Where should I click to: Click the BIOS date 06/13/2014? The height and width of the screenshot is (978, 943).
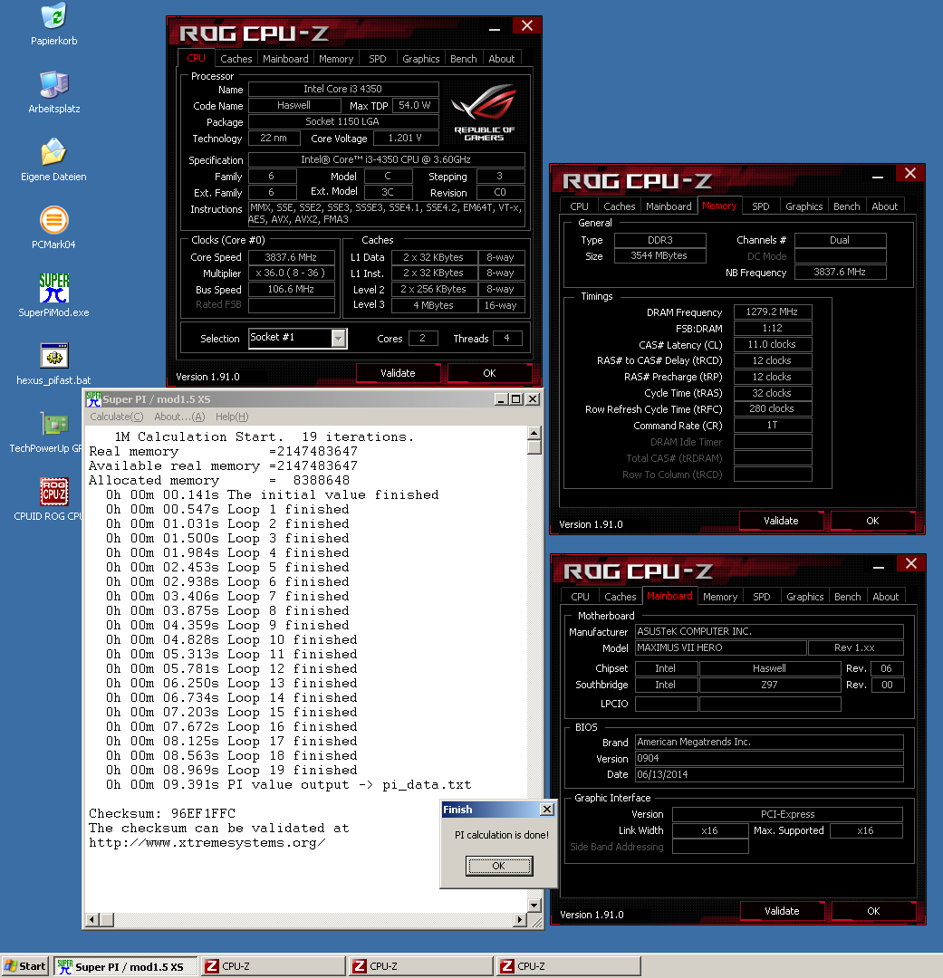[x=769, y=774]
